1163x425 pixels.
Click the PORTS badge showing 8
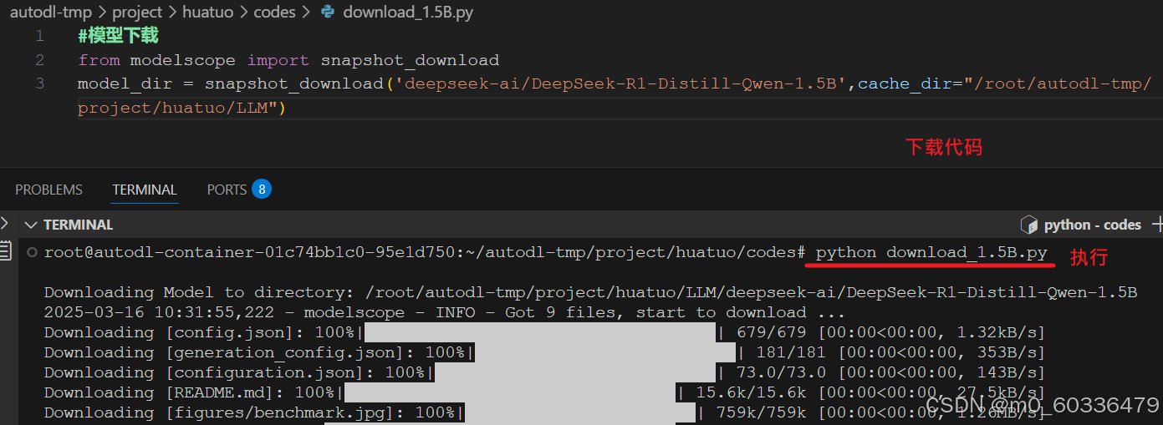(262, 190)
